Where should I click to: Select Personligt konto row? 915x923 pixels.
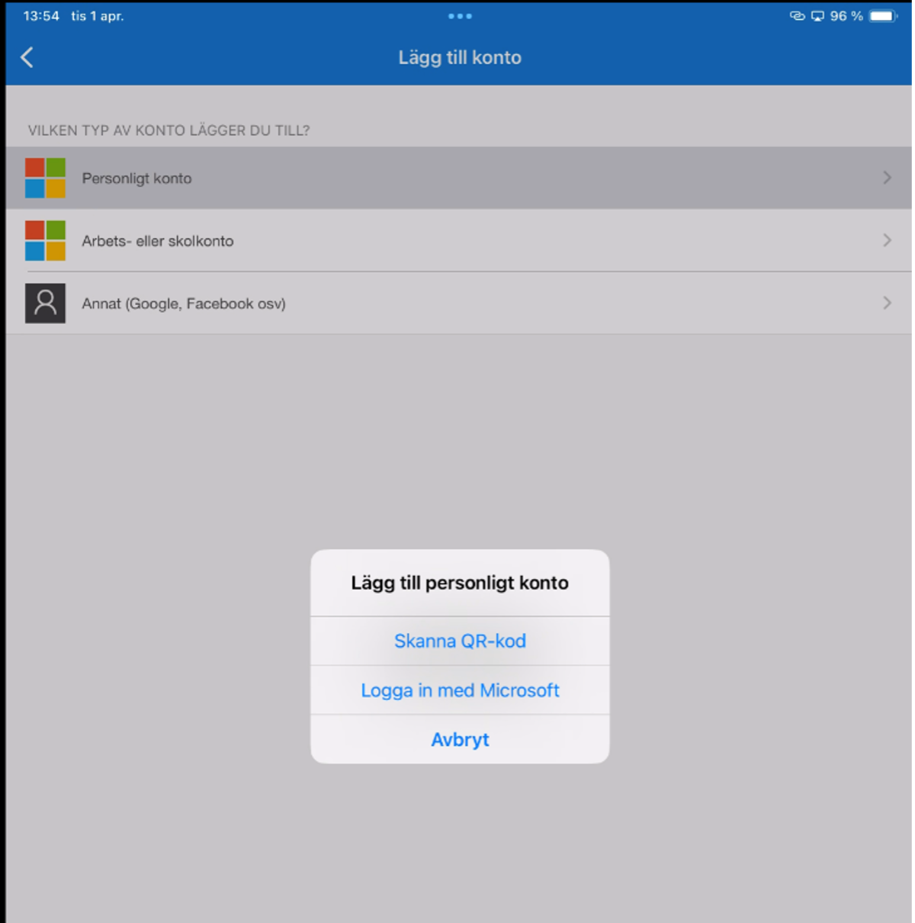click(458, 178)
